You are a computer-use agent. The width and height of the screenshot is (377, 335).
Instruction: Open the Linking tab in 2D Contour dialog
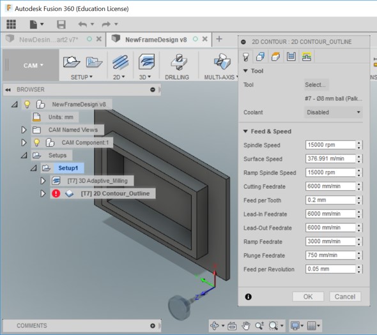[307, 57]
